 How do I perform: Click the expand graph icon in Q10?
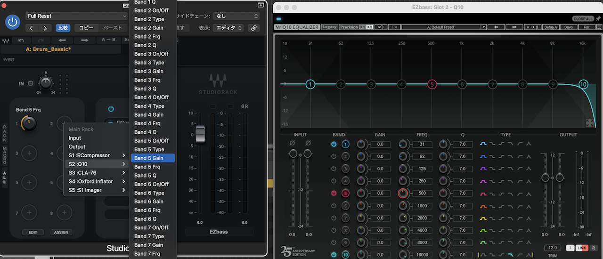pos(590,123)
